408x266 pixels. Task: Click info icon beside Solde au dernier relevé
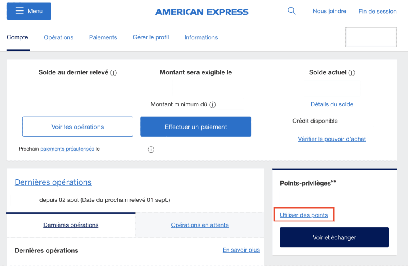(x=114, y=73)
